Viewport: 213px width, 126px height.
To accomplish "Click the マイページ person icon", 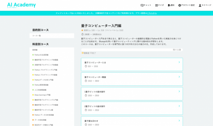I will coord(200,5).
